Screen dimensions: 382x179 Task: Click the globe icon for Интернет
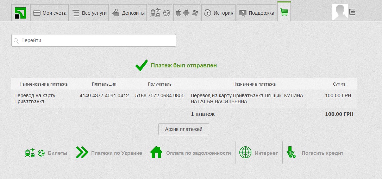[x=245, y=153]
